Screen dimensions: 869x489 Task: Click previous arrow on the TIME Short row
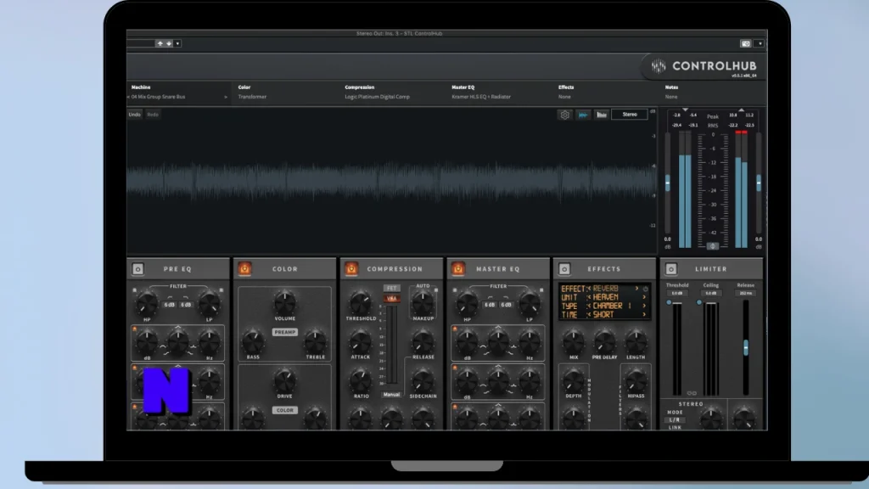(x=589, y=314)
